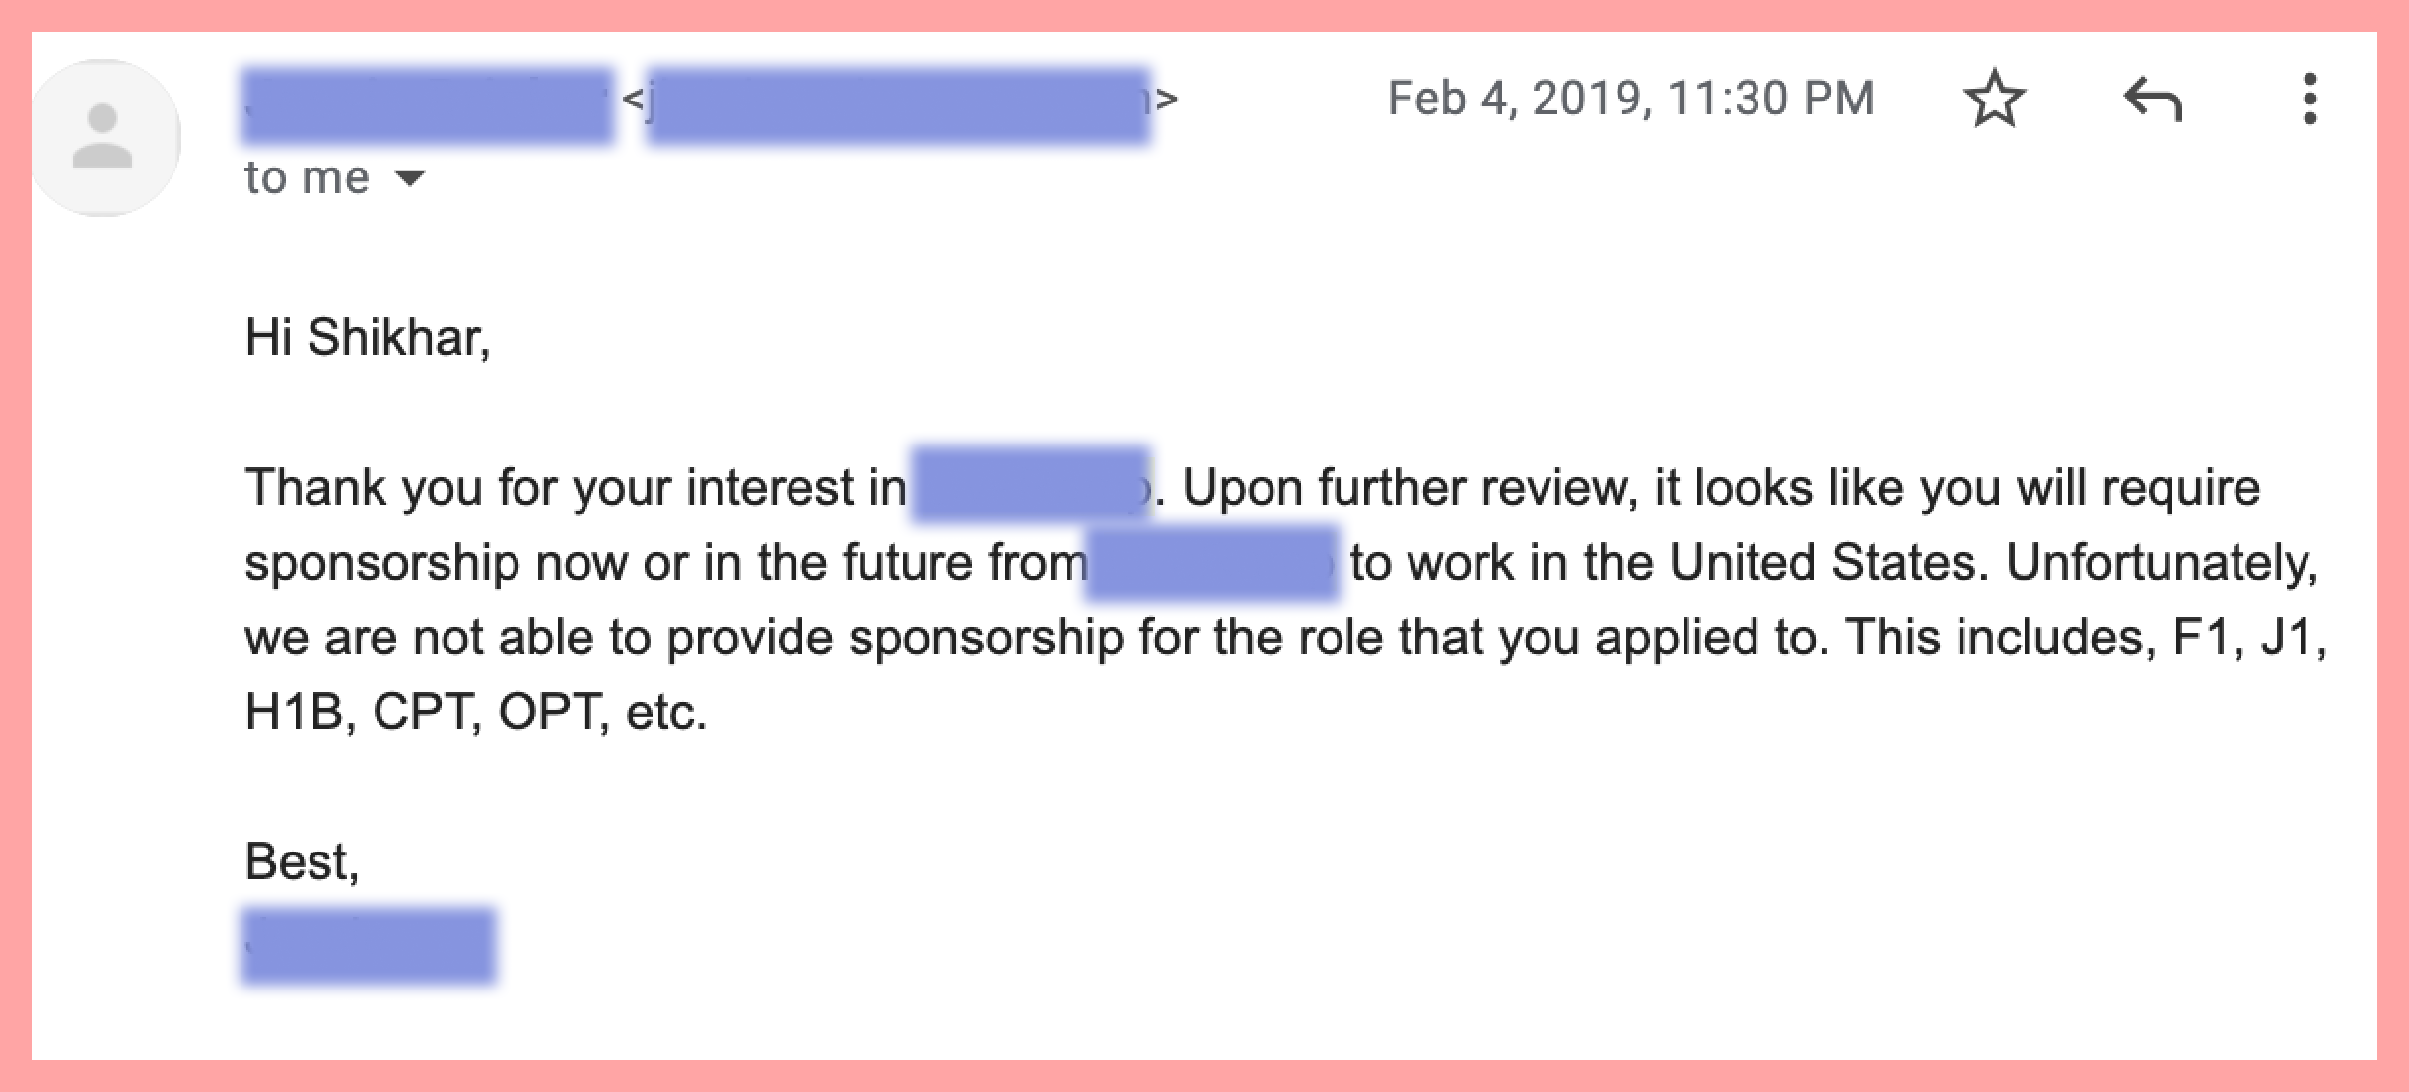Star this email message

[x=1994, y=99]
